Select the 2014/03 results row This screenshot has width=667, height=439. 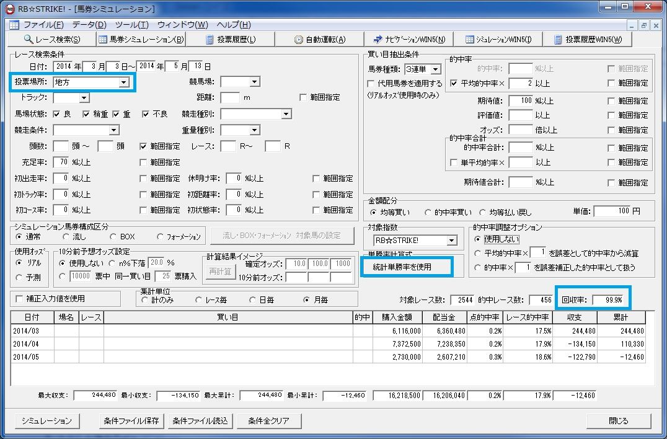click(328, 331)
